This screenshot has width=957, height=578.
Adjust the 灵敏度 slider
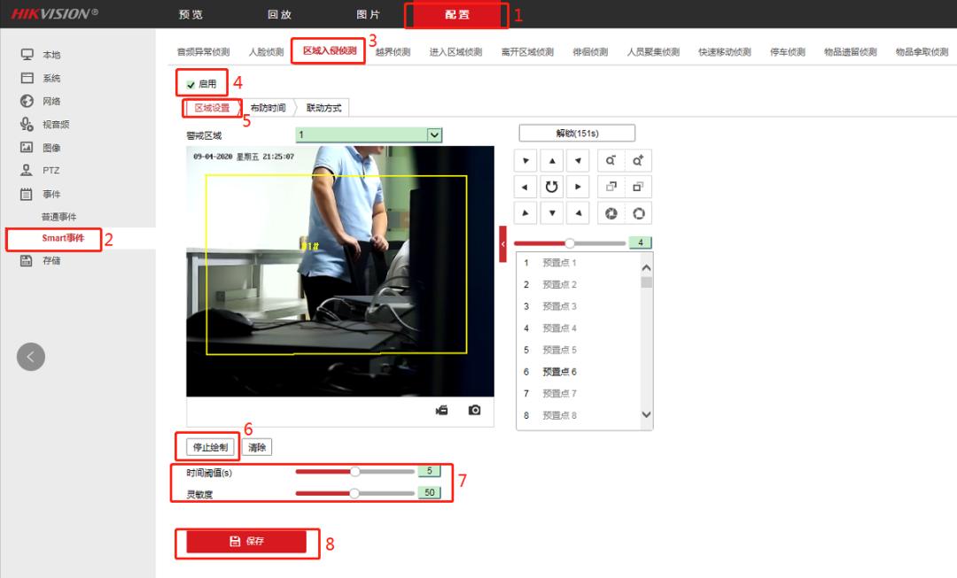click(x=353, y=493)
